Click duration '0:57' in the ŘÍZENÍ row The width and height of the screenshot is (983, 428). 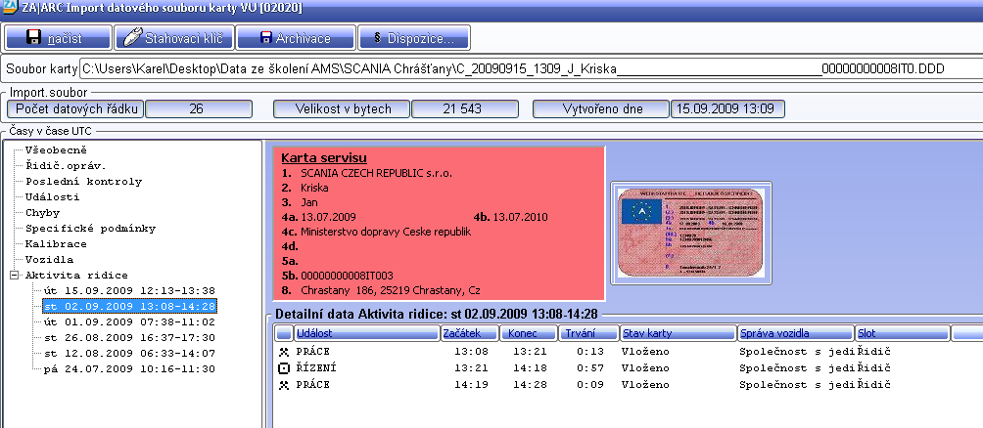[x=589, y=368]
